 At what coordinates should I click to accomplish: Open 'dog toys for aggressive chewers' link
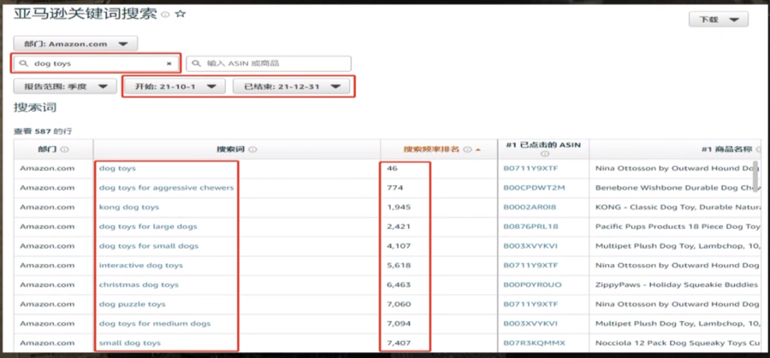166,188
